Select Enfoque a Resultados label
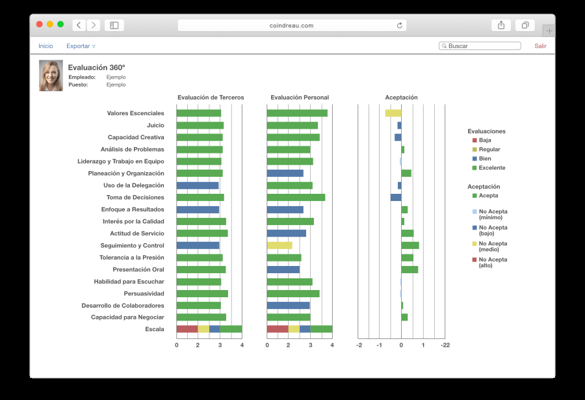Image resolution: width=585 pixels, height=400 pixels. click(x=133, y=209)
